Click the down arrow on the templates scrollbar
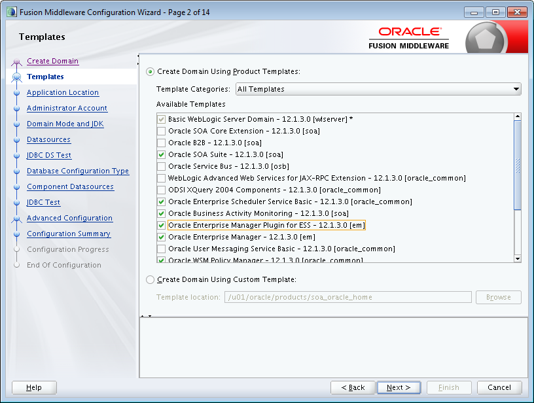 click(x=516, y=257)
